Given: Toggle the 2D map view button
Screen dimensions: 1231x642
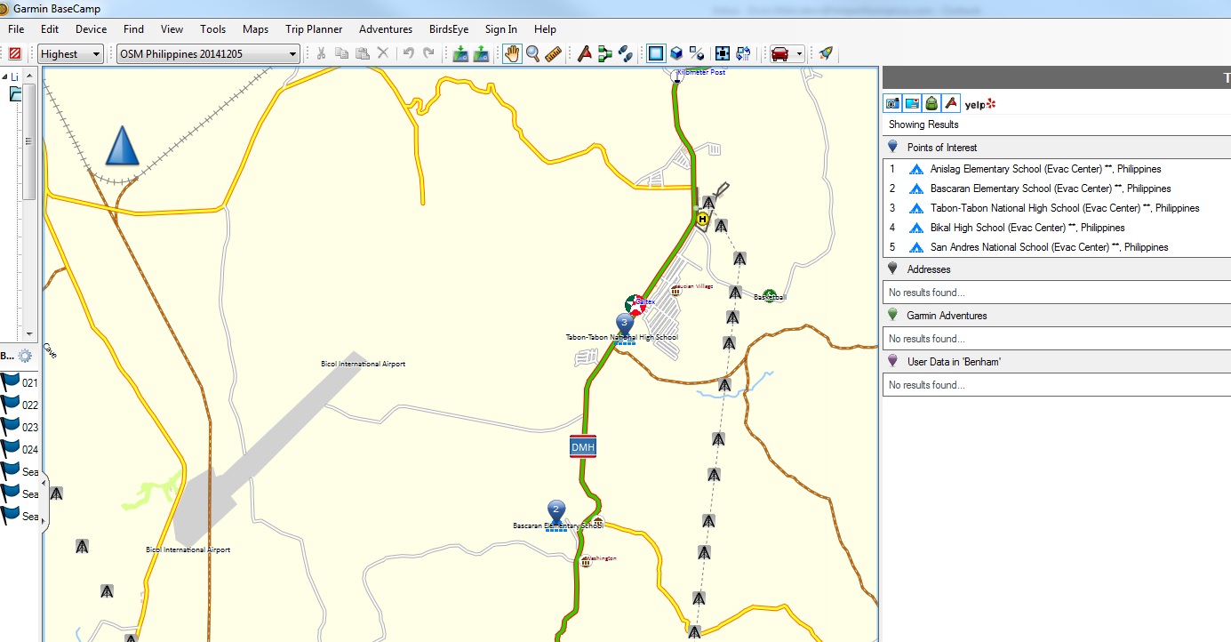Looking at the screenshot, I should [x=656, y=54].
